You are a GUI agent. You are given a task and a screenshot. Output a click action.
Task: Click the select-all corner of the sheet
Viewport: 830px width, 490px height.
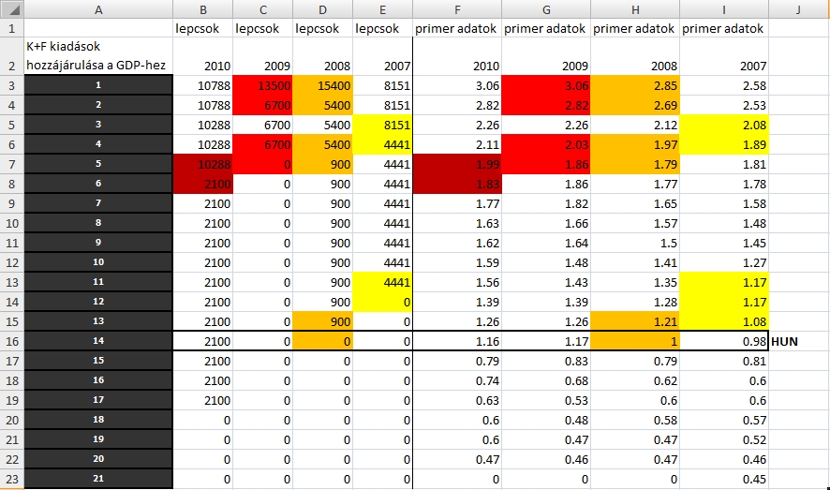coord(11,8)
